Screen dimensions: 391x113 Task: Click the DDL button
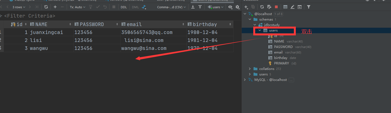pos(124,7)
